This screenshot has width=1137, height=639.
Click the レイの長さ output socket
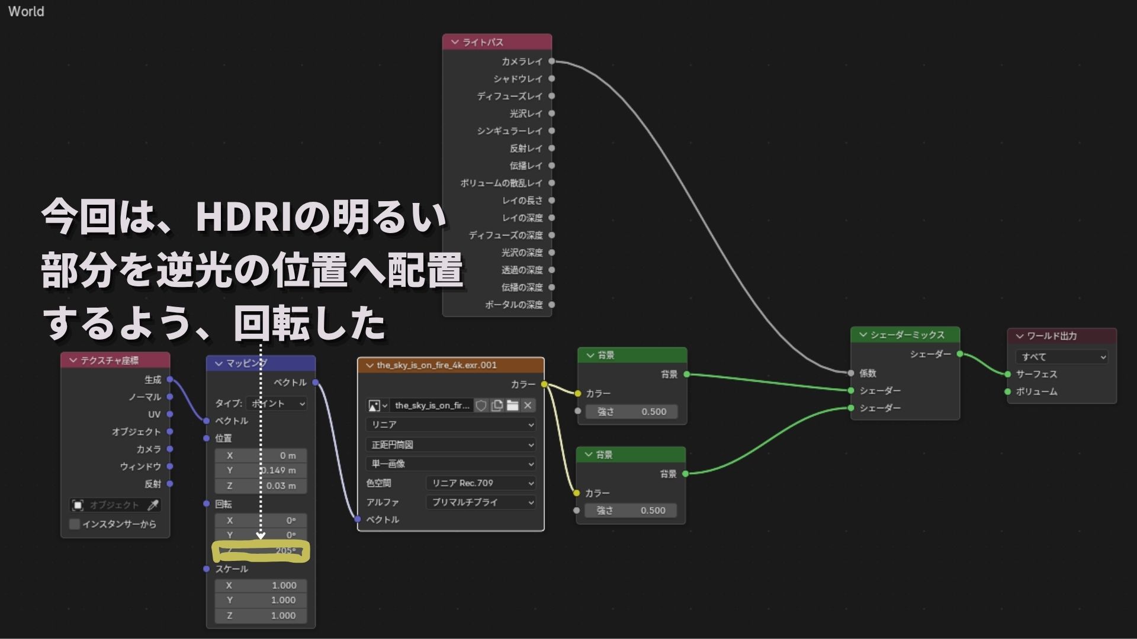[x=551, y=201]
